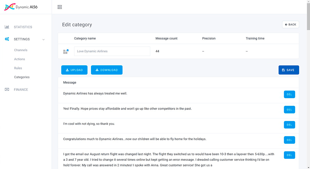The height and width of the screenshot is (169, 310).
Task: Collapse the Settings menu chevron
Action: [x=43, y=39]
